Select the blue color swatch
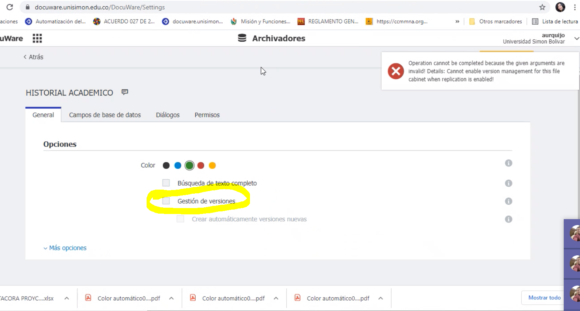 (x=178, y=166)
